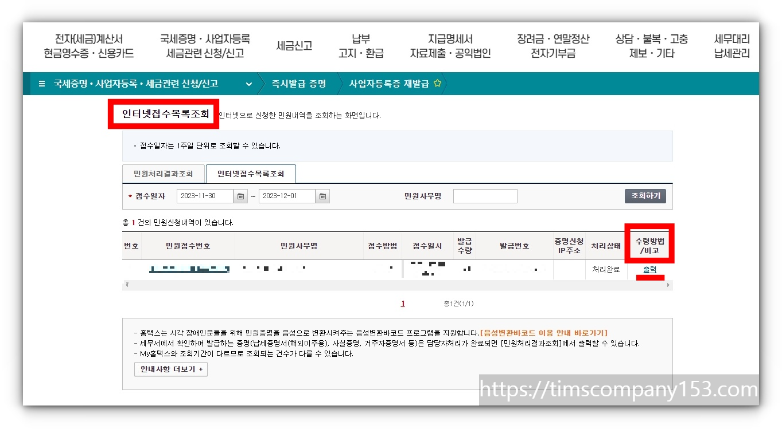Click the horizontal scrollbar below the table
This screenshot has width=782, height=429.
pos(396,285)
